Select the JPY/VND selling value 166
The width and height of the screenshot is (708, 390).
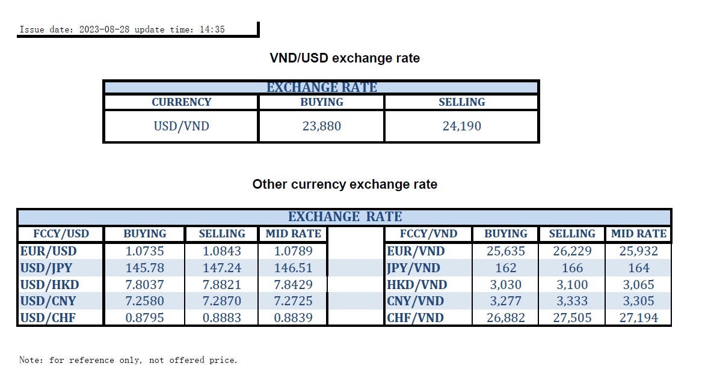click(572, 268)
